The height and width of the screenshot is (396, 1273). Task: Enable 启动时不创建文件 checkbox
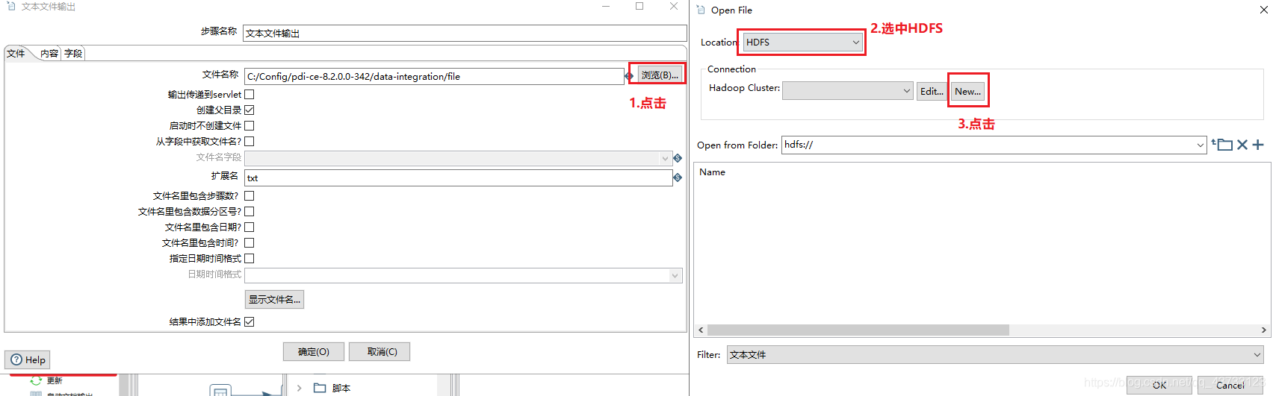[250, 126]
